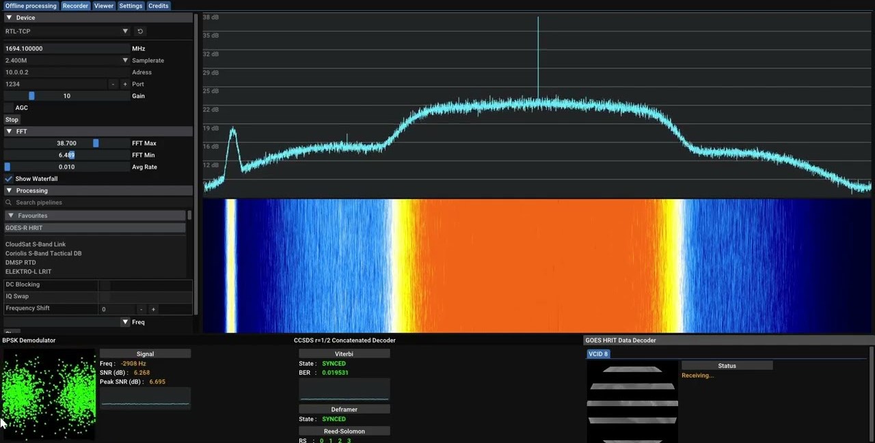Toggle the Show Waterfall checkbox

pos(10,178)
